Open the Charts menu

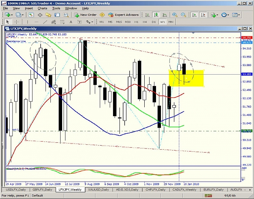pyautogui.click(x=42, y=8)
